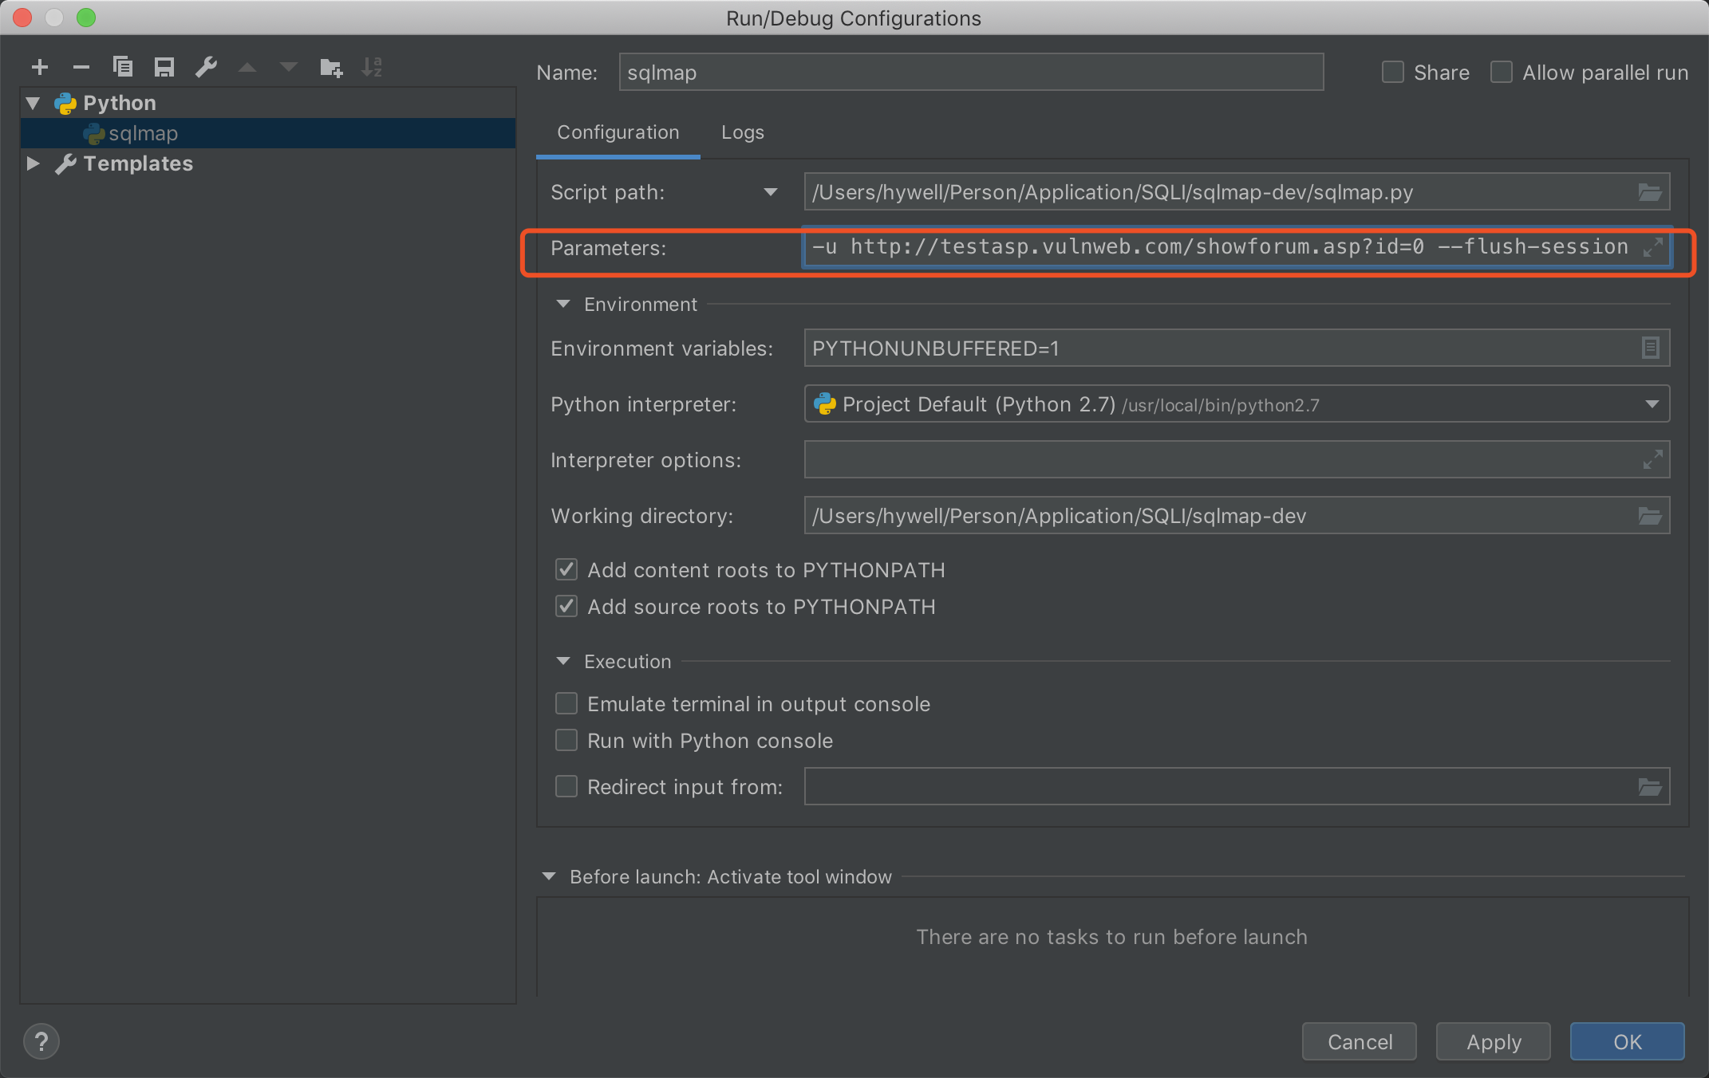The height and width of the screenshot is (1078, 1709).
Task: Collapse the Environment section
Action: click(x=563, y=304)
